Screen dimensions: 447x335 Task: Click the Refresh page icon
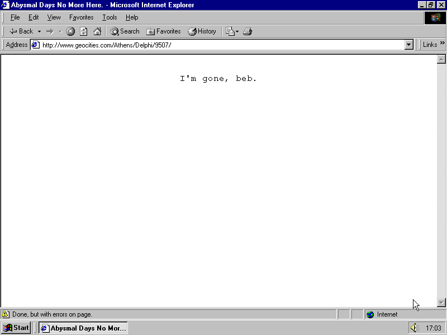coord(84,31)
